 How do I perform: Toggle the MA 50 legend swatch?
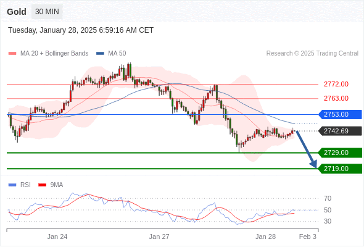(x=100, y=54)
